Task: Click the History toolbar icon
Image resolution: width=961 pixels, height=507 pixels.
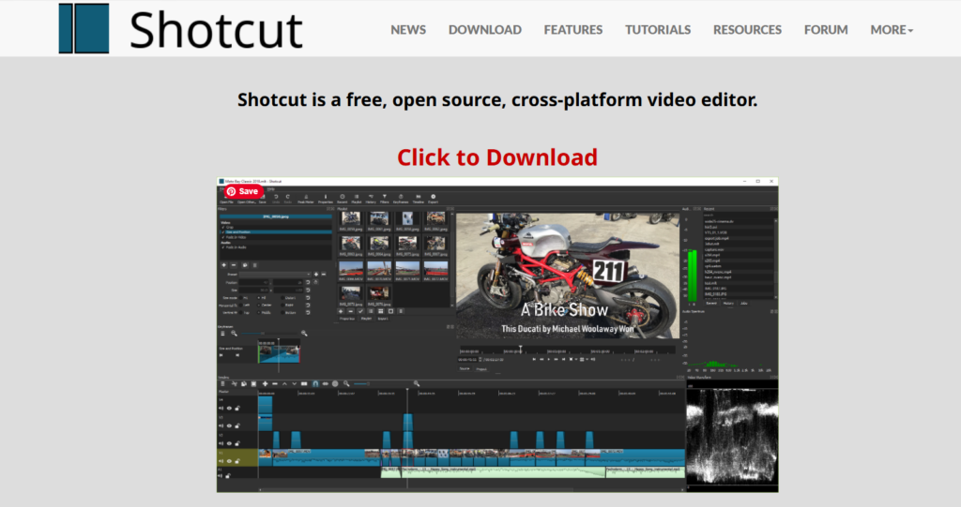Action: tap(371, 199)
